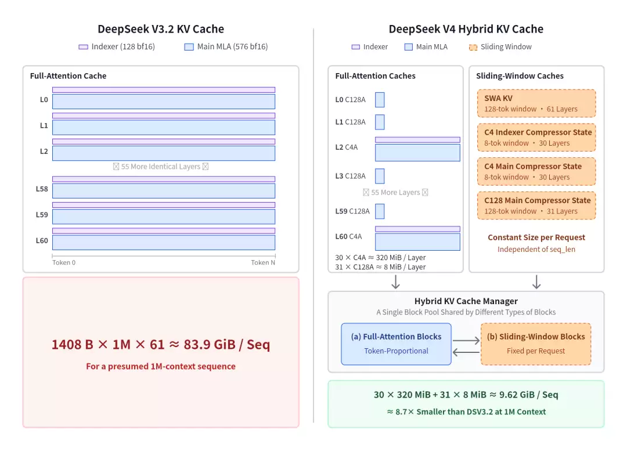Screen dimensions: 627x451
Task: Select the "DeepSeek V3.2 KV Cache" title
Action: click(161, 29)
